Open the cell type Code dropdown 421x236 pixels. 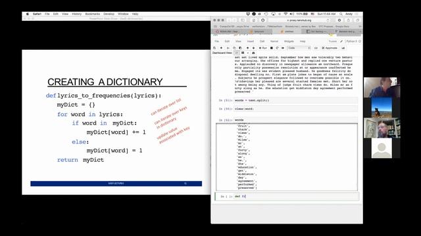(299, 48)
